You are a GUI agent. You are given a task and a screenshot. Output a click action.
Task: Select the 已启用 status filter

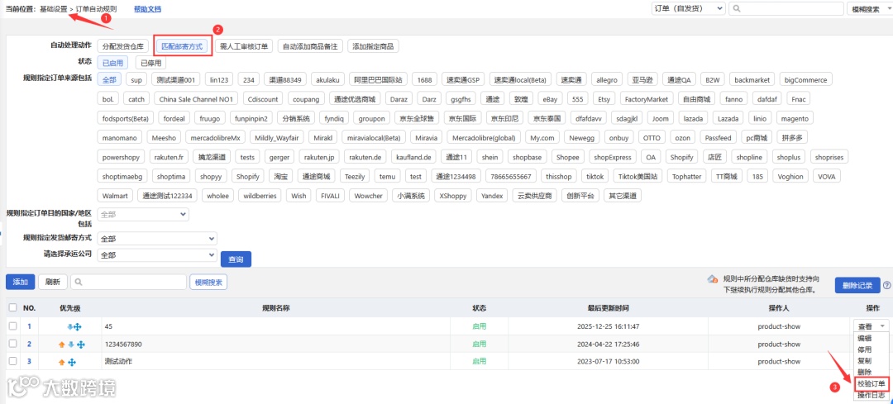(x=112, y=63)
